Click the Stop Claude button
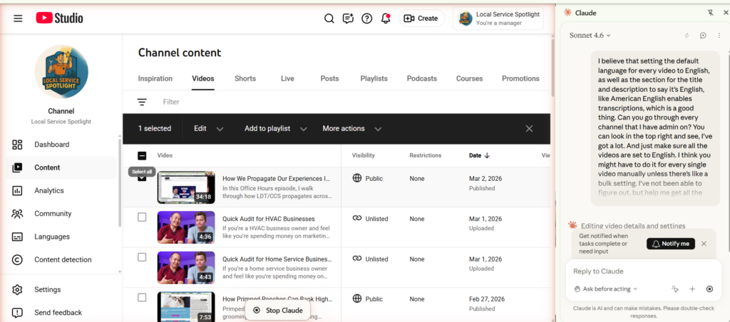The width and height of the screenshot is (730, 322). (277, 311)
